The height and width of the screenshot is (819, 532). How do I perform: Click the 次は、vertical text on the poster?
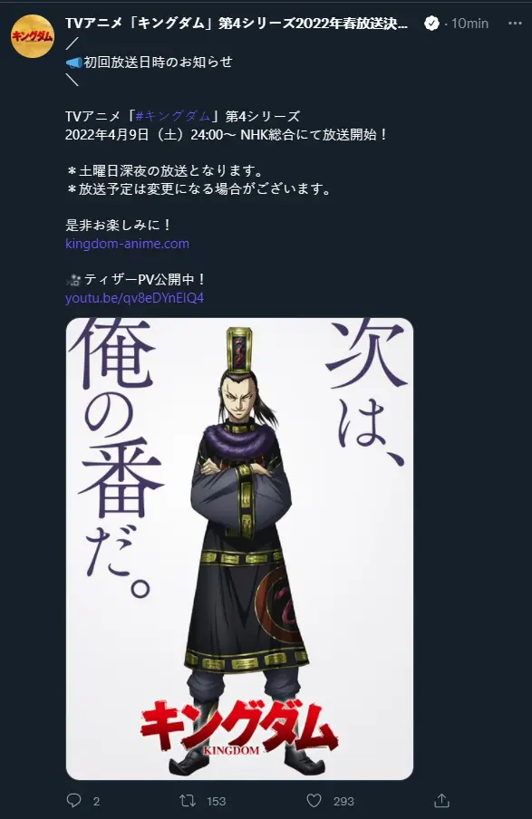point(366,391)
